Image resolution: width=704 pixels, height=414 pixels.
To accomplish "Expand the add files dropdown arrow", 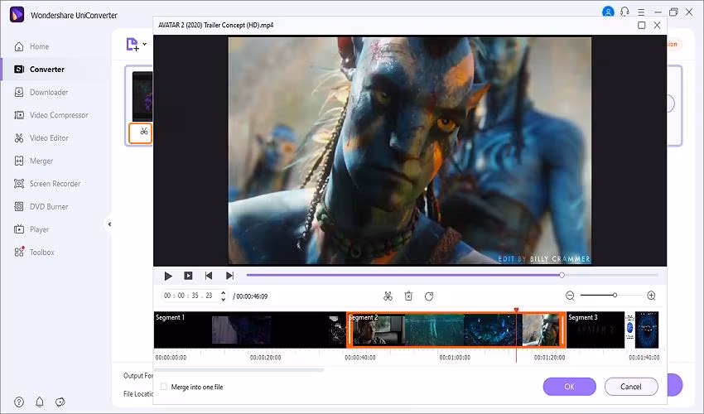I will [x=145, y=44].
